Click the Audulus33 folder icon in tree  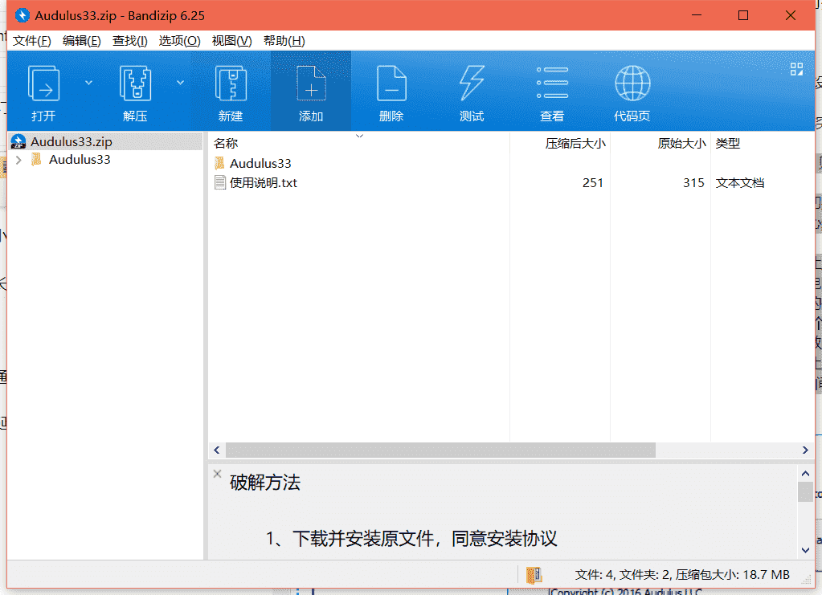36,159
